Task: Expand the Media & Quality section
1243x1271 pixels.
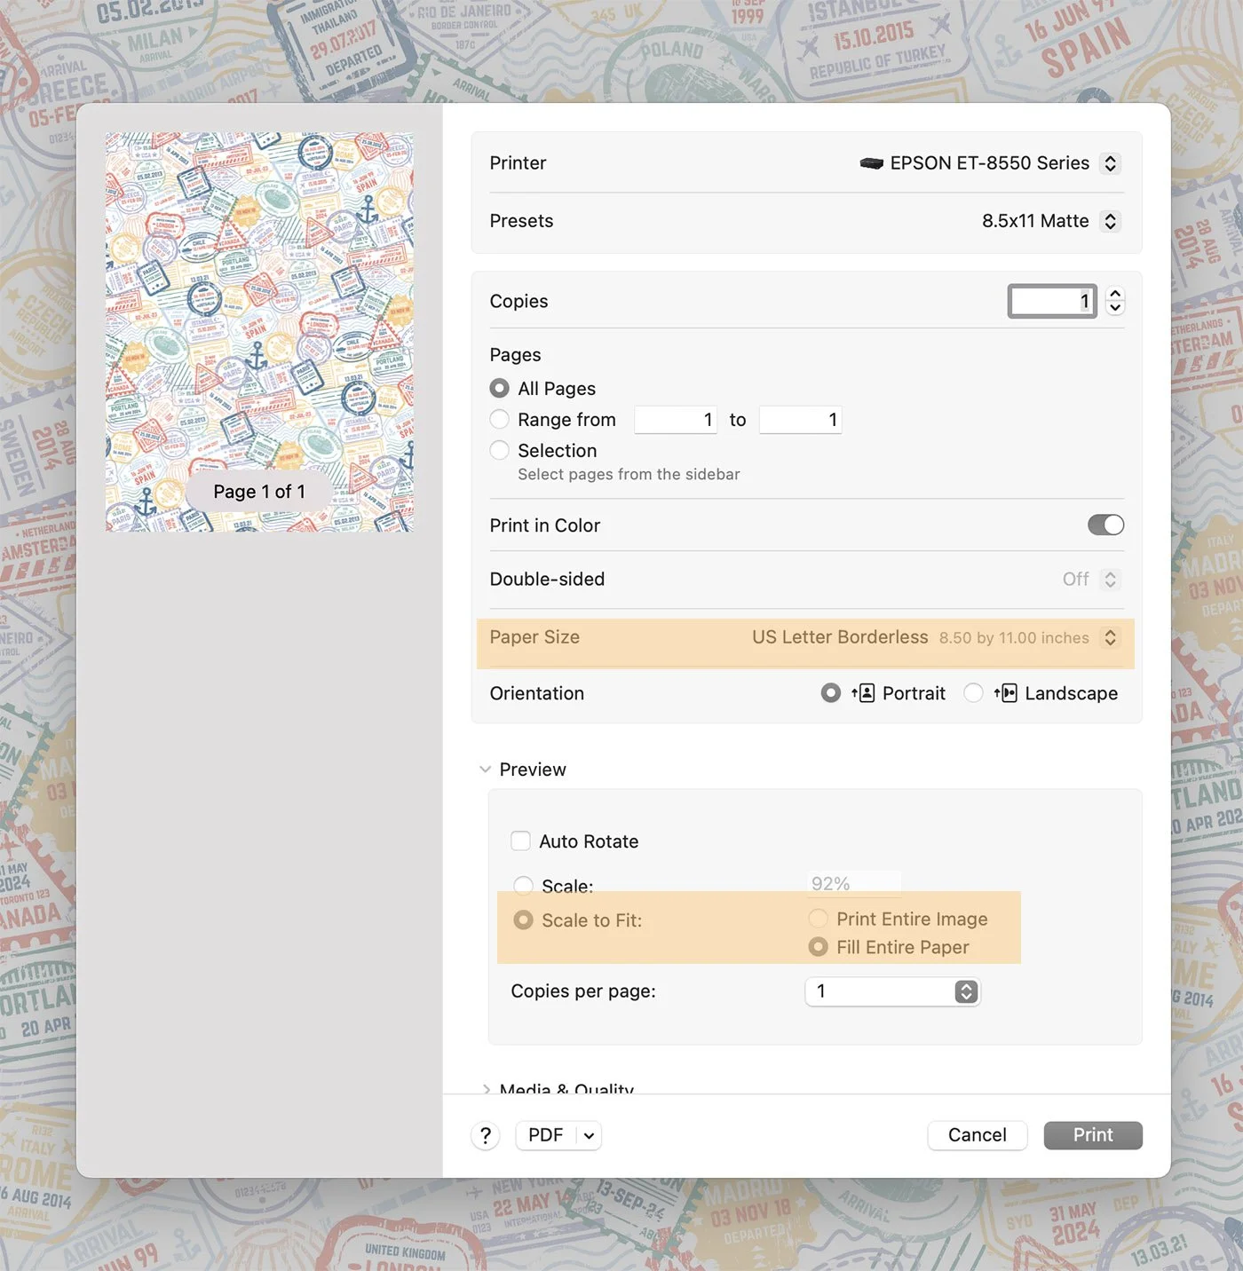Action: pyautogui.click(x=486, y=1089)
